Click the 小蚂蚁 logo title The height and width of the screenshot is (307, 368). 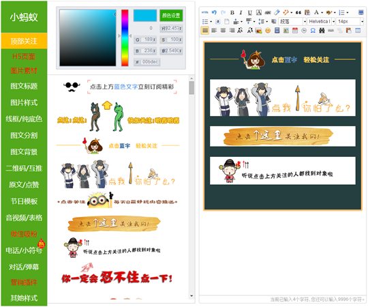pos(24,17)
